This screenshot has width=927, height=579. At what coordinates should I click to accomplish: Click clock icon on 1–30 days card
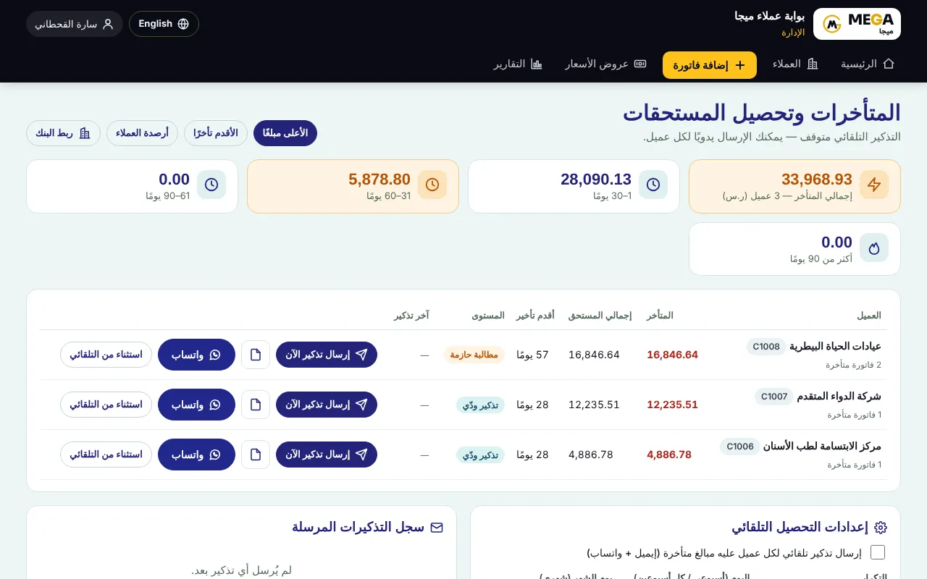click(653, 185)
